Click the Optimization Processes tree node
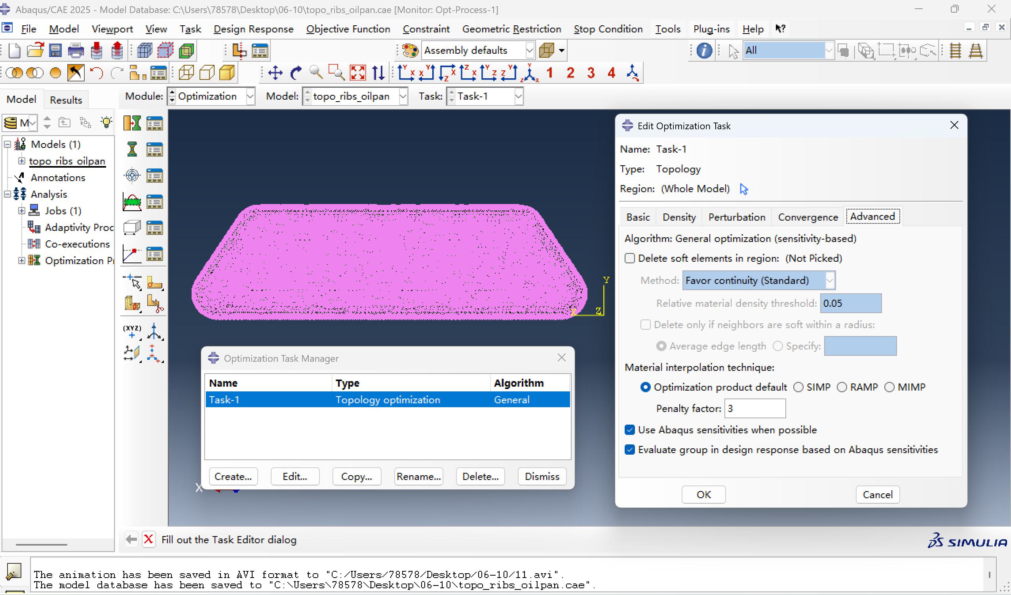This screenshot has width=1011, height=595. coord(79,261)
